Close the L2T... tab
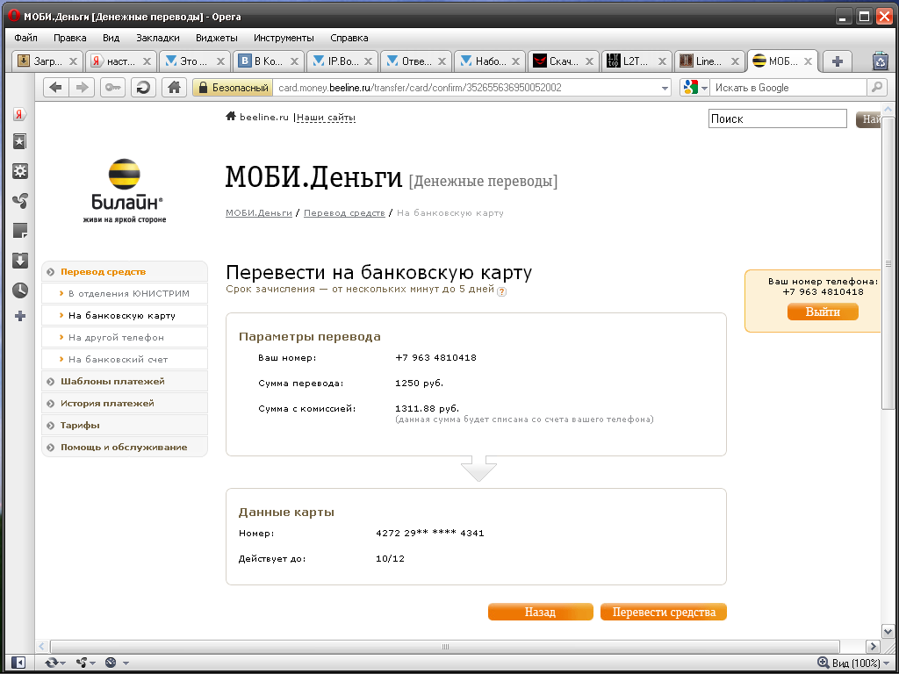This screenshot has height=674, width=899. pyautogui.click(x=662, y=61)
